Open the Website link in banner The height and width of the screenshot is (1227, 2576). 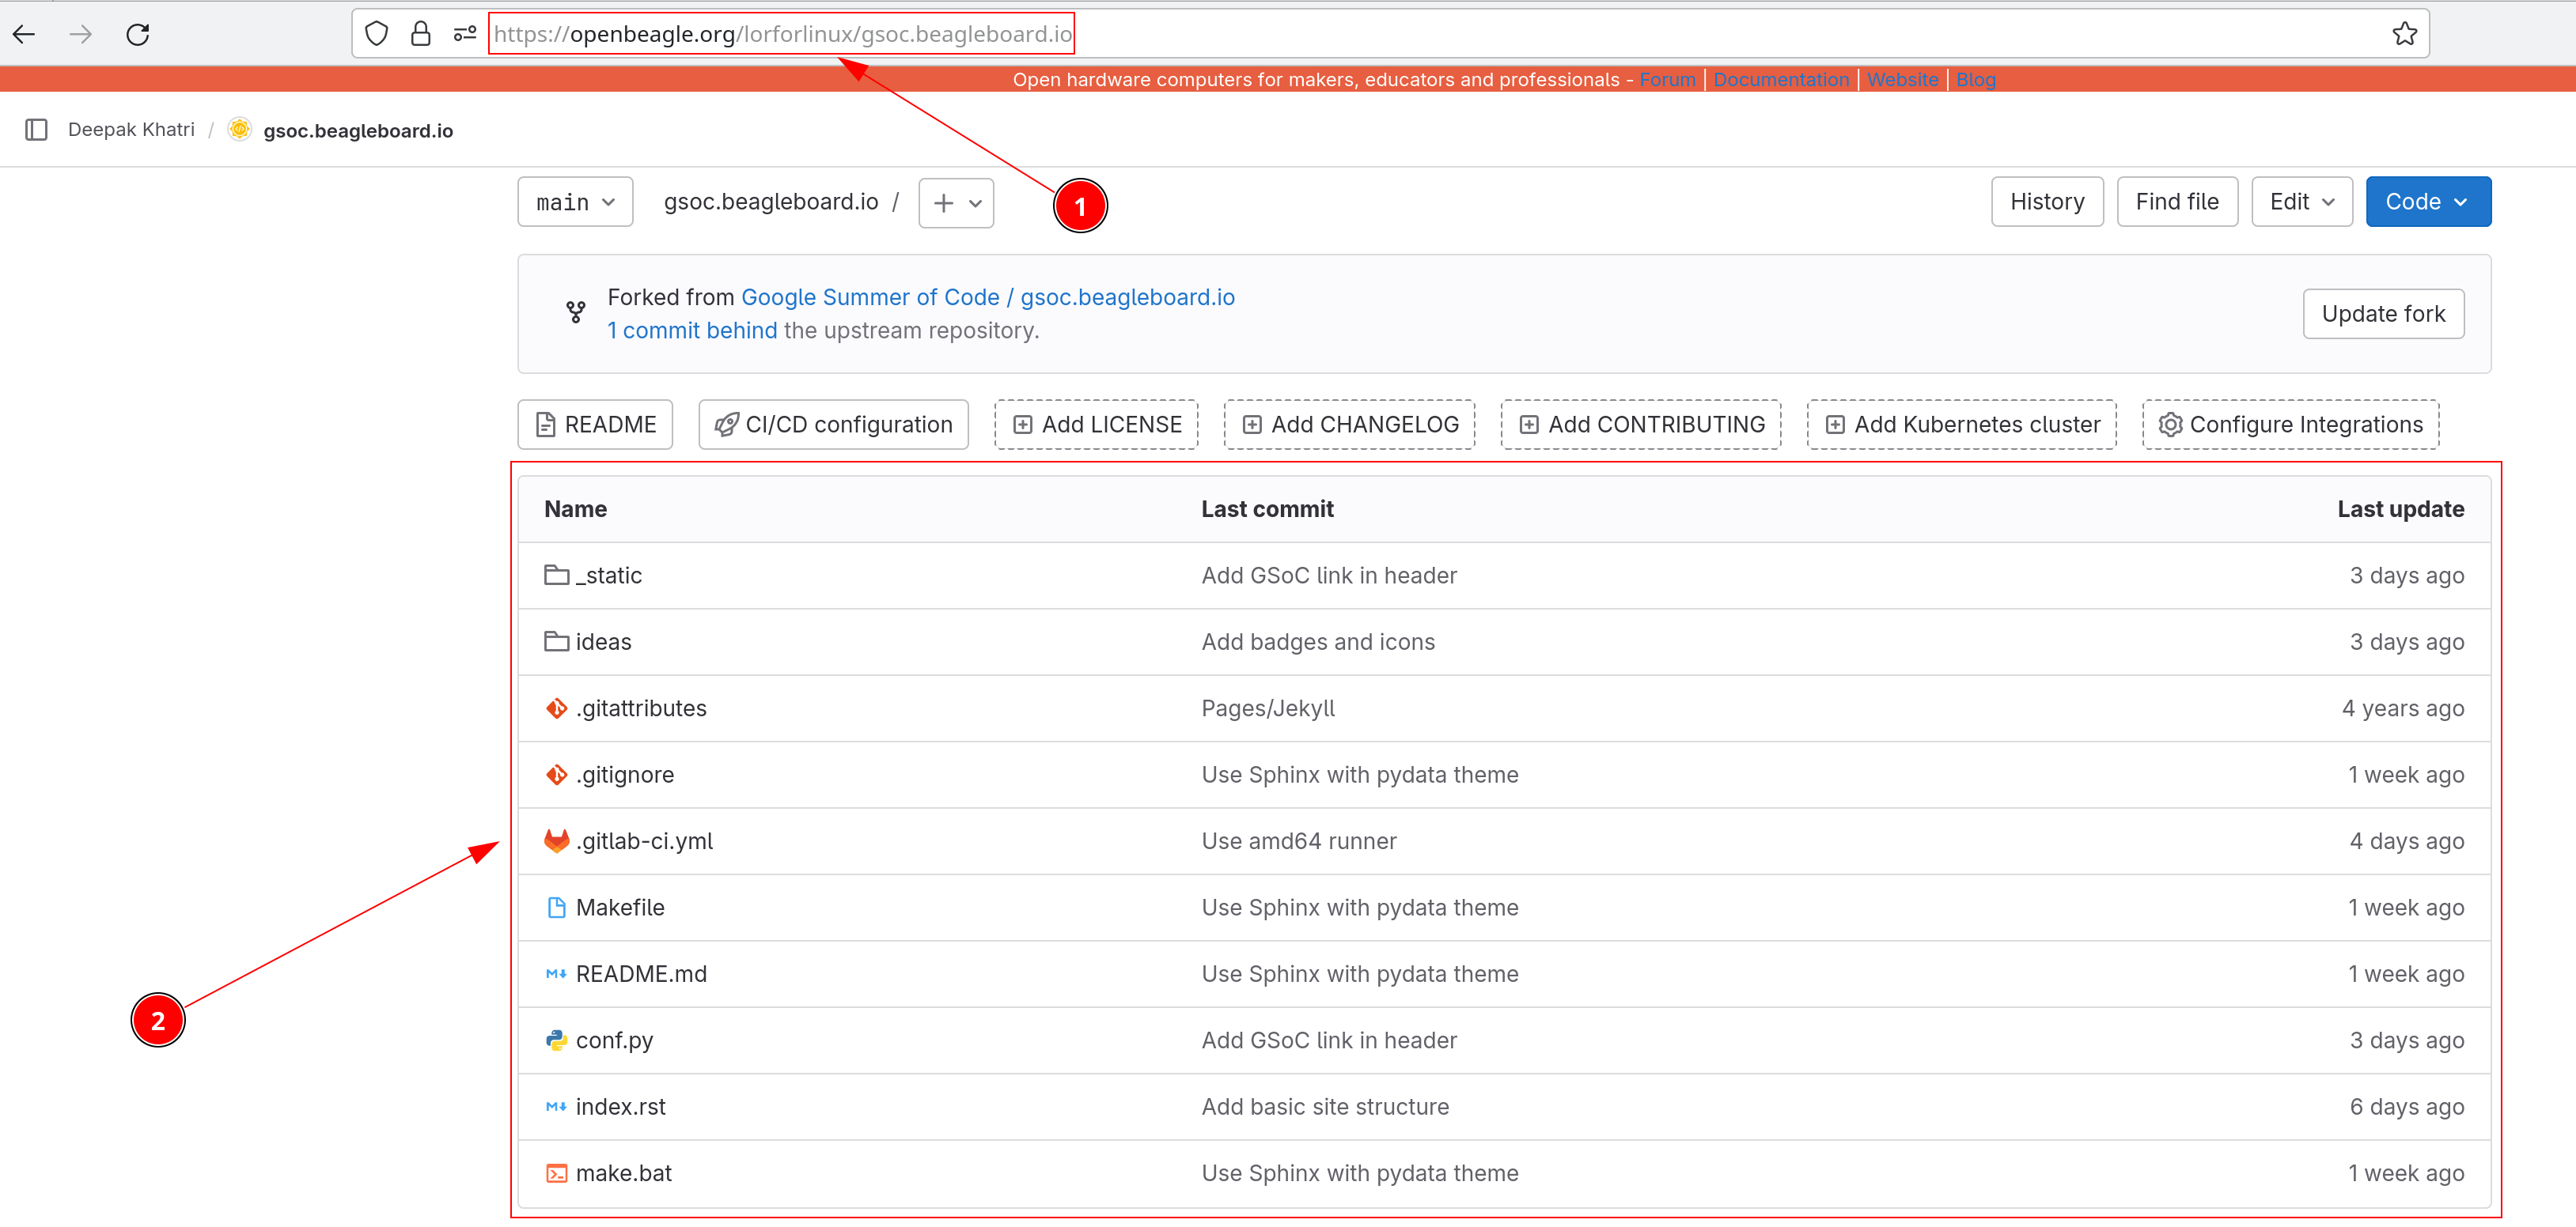[1902, 80]
